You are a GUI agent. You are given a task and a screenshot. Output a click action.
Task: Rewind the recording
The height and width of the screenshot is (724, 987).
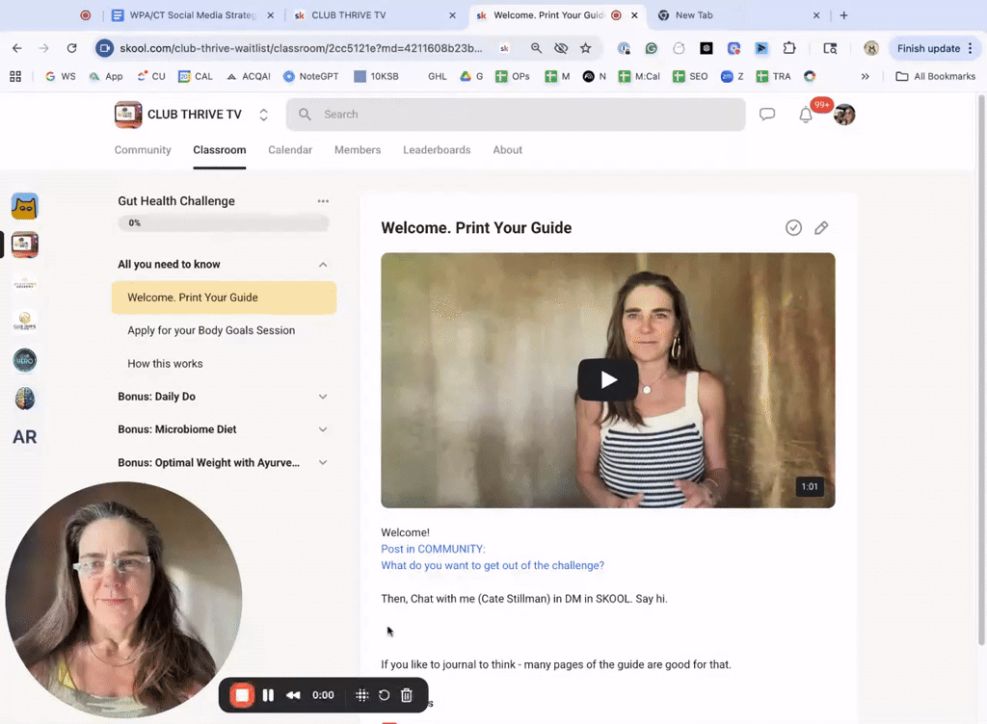(293, 695)
